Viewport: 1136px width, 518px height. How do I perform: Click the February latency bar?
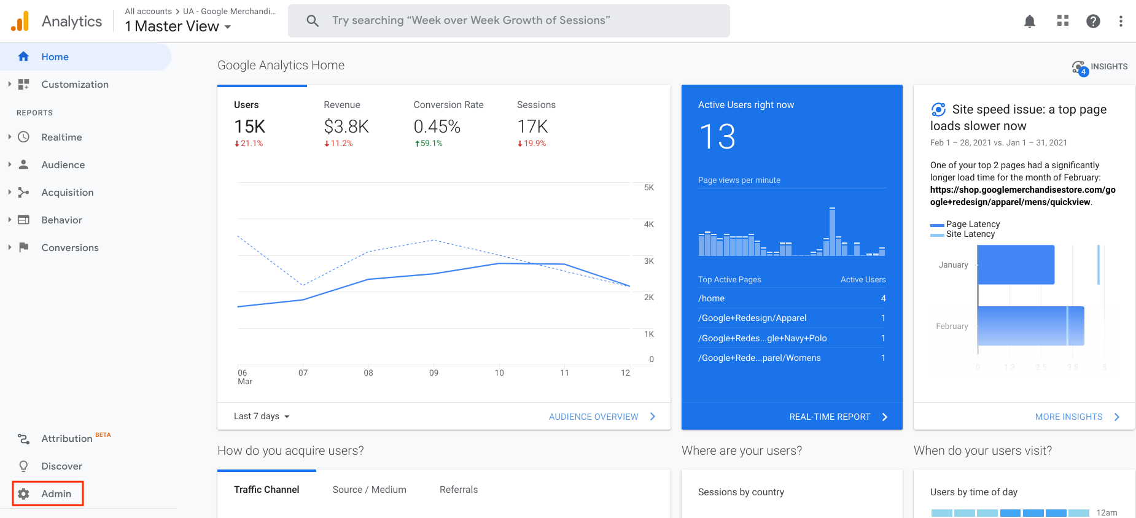[x=1031, y=326]
